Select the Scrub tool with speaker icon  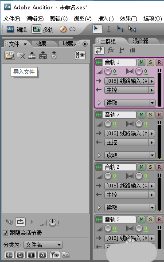132,29
